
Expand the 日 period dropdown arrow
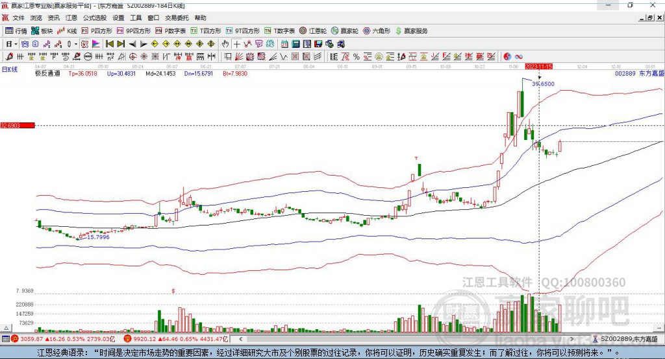tap(16, 44)
